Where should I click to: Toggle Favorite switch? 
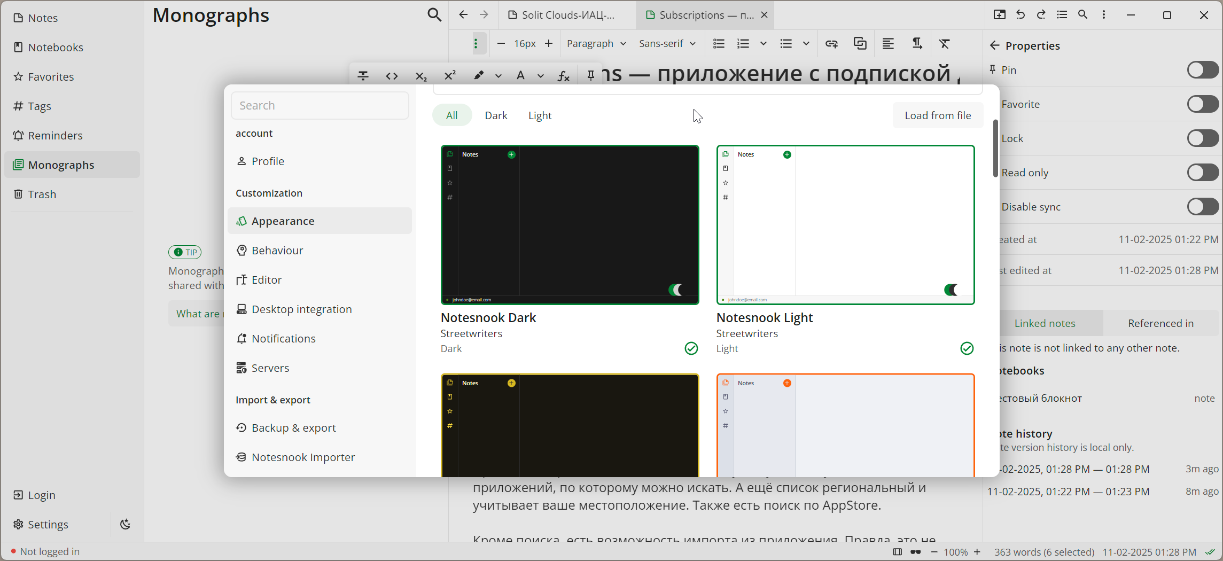pyautogui.click(x=1203, y=104)
